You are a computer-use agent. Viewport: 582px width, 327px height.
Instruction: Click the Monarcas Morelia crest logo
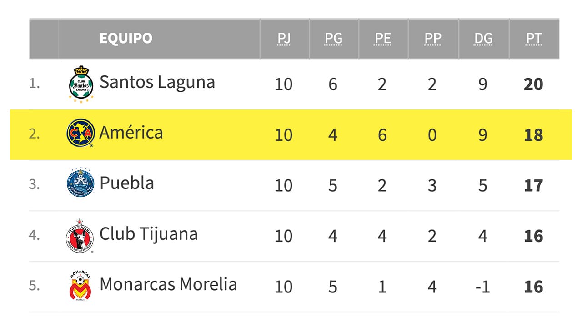(x=80, y=286)
